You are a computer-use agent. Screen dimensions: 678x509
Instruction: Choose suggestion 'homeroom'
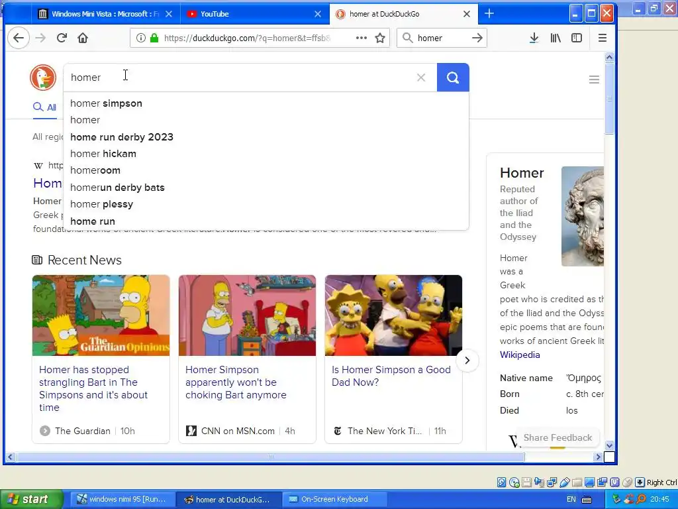[266, 170]
